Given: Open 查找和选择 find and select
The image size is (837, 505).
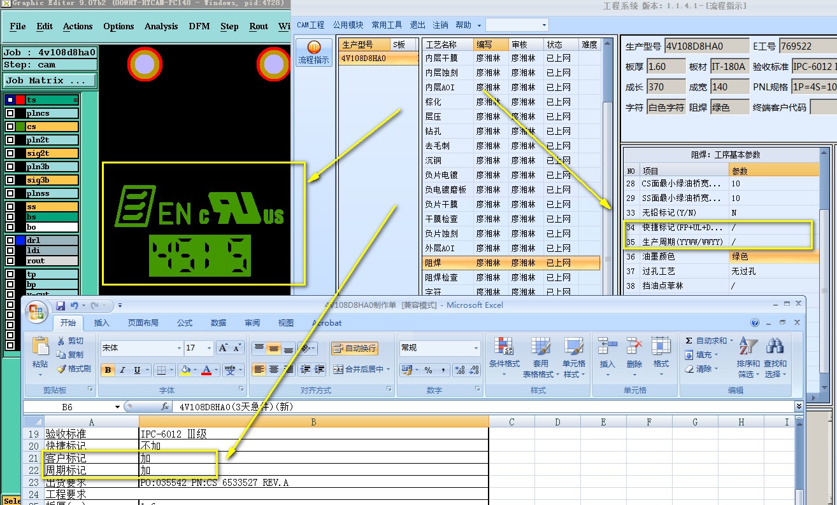Looking at the screenshot, I should [775, 357].
